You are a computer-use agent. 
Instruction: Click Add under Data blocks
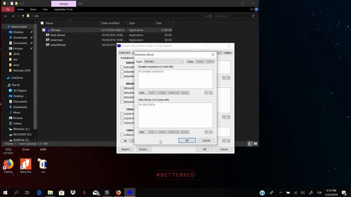click(x=143, y=132)
